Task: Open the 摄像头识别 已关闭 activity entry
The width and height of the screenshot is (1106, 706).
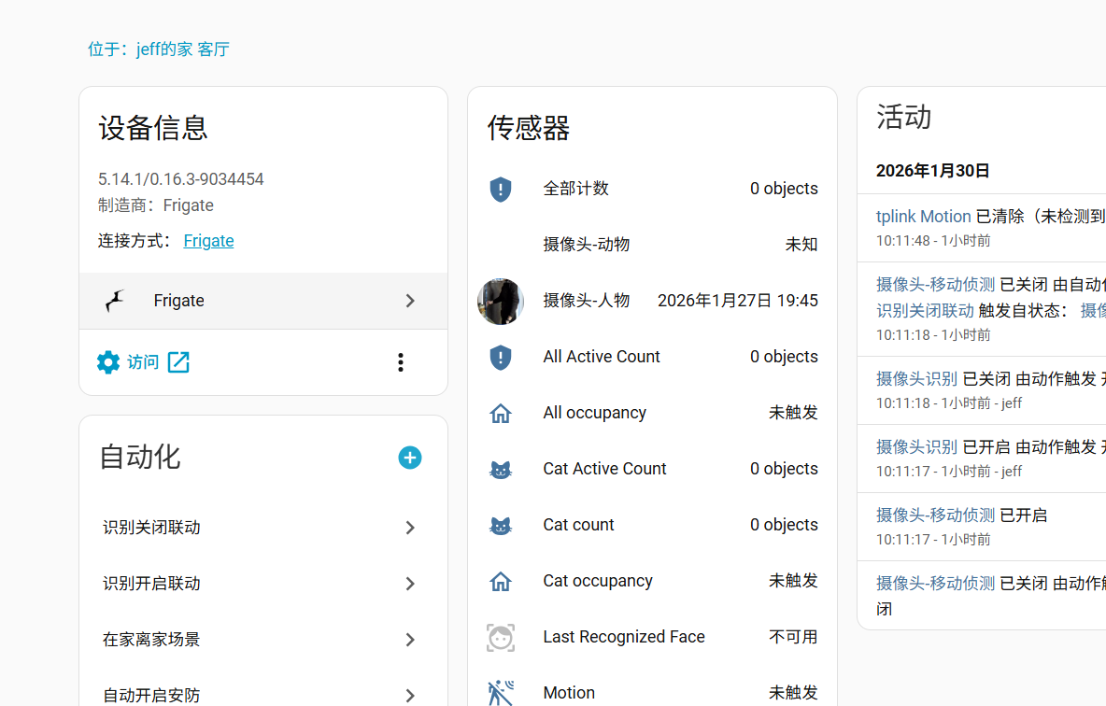Action: point(916,379)
